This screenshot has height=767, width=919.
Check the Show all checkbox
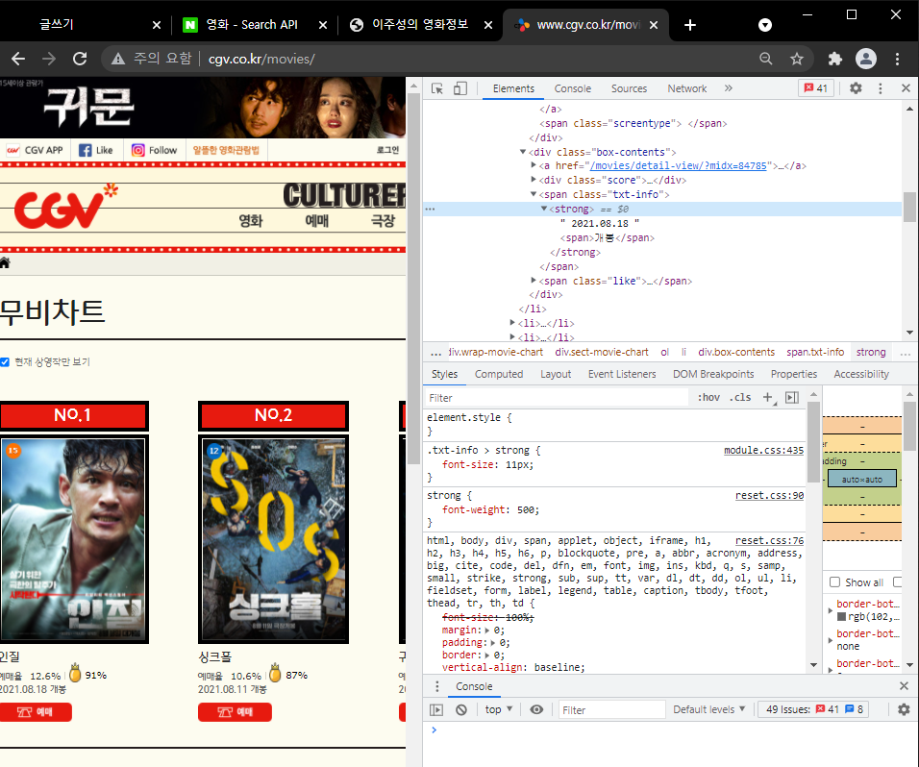(x=834, y=581)
